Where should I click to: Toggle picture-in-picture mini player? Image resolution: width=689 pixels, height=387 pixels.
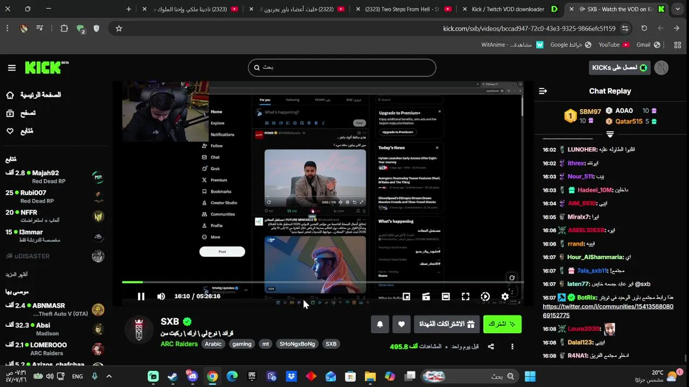pos(406,296)
